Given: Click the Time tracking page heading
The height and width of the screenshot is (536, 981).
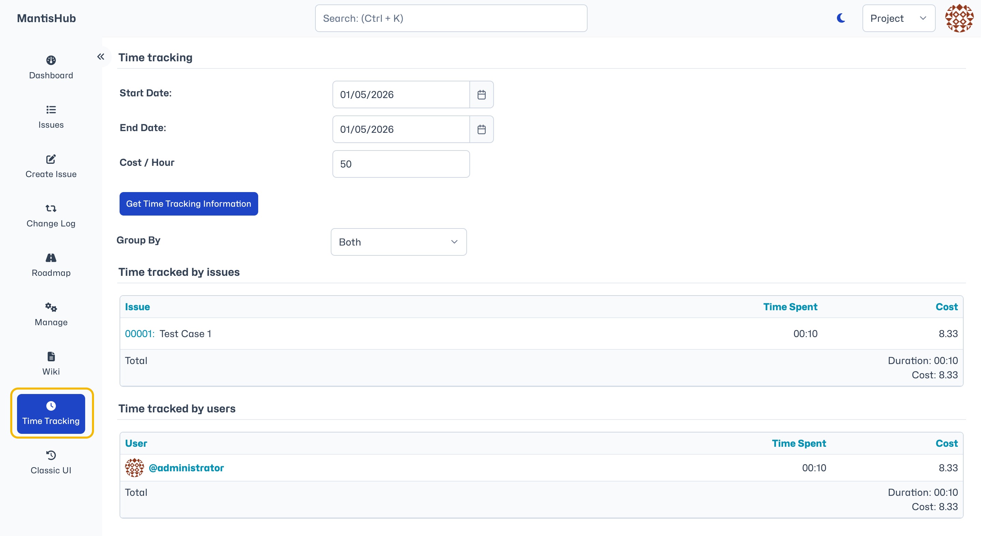Looking at the screenshot, I should [x=155, y=58].
